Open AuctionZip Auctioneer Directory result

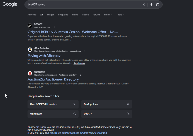53,79
